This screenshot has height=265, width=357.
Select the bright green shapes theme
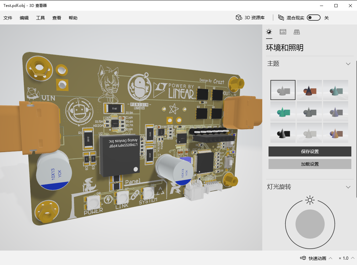[283, 111]
